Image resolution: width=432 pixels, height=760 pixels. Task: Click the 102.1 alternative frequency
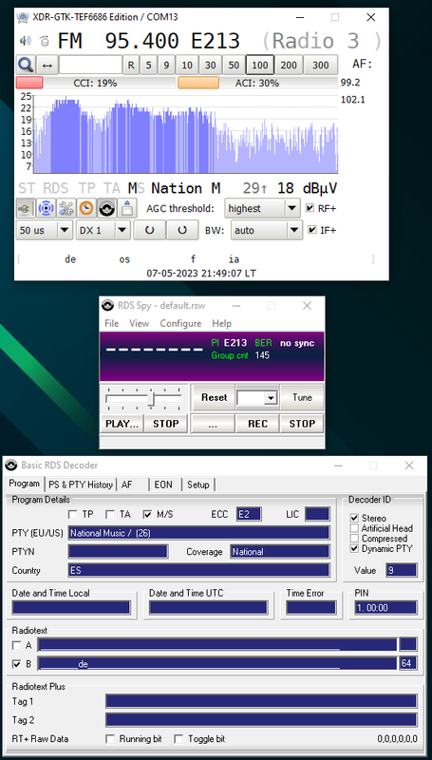pyautogui.click(x=353, y=100)
